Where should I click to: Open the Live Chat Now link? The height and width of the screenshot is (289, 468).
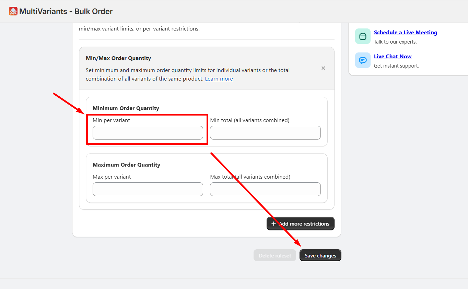393,57
